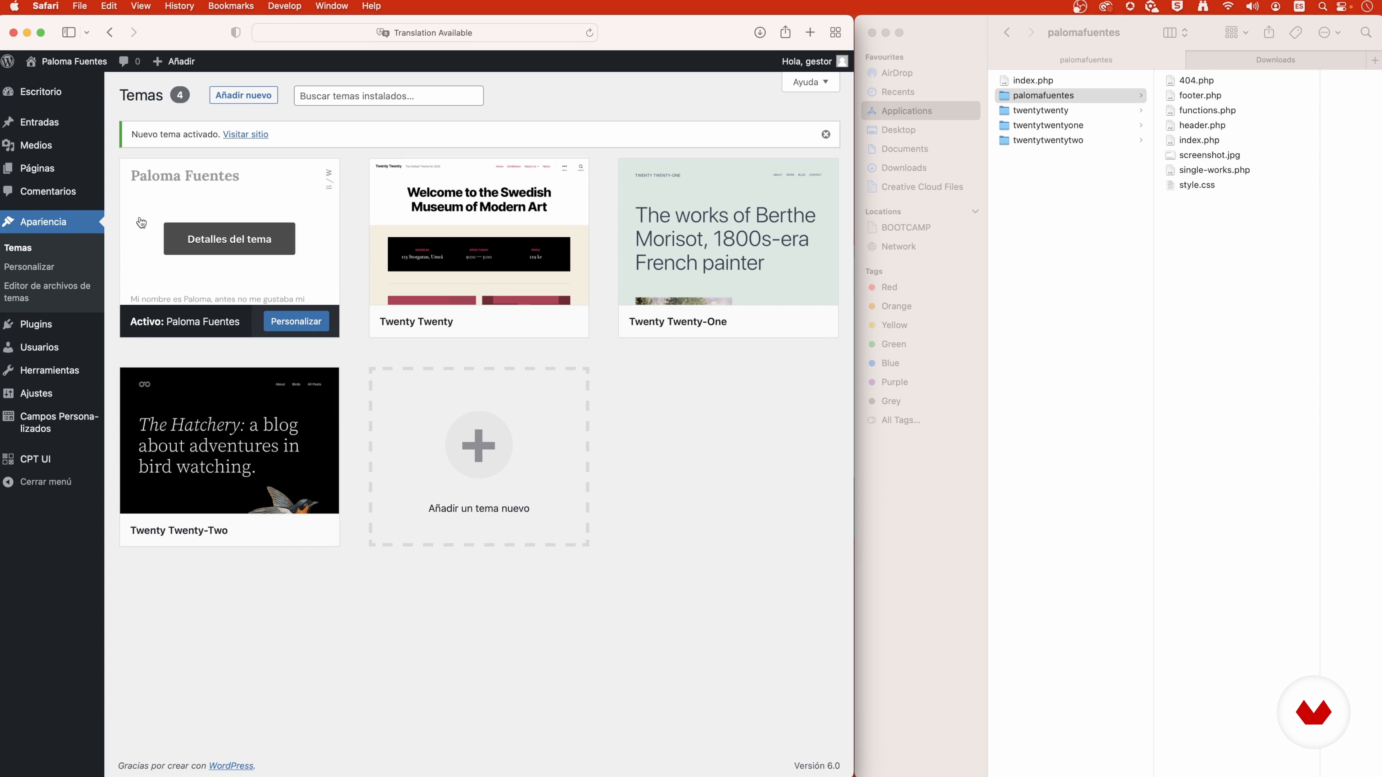
Task: Open Comentarios section
Action: [x=48, y=191]
